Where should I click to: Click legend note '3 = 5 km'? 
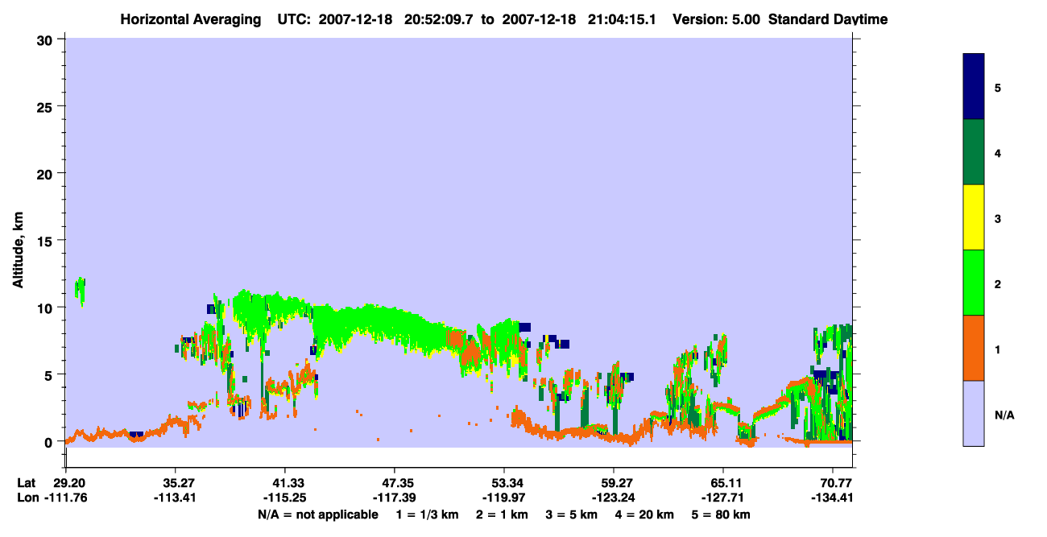tap(572, 514)
